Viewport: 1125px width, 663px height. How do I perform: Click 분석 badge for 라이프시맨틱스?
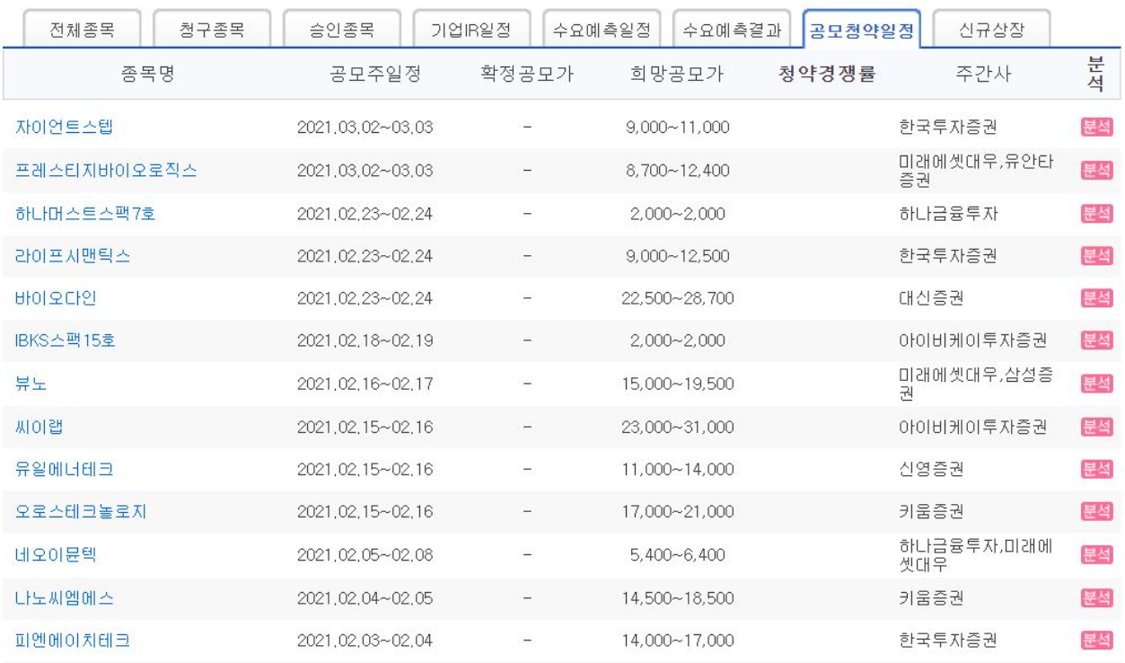[x=1096, y=256]
